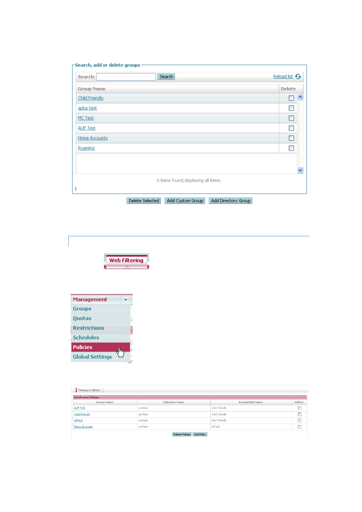Click the Reload list refresh icon
This screenshot has width=362, height=512.
pyautogui.click(x=298, y=77)
